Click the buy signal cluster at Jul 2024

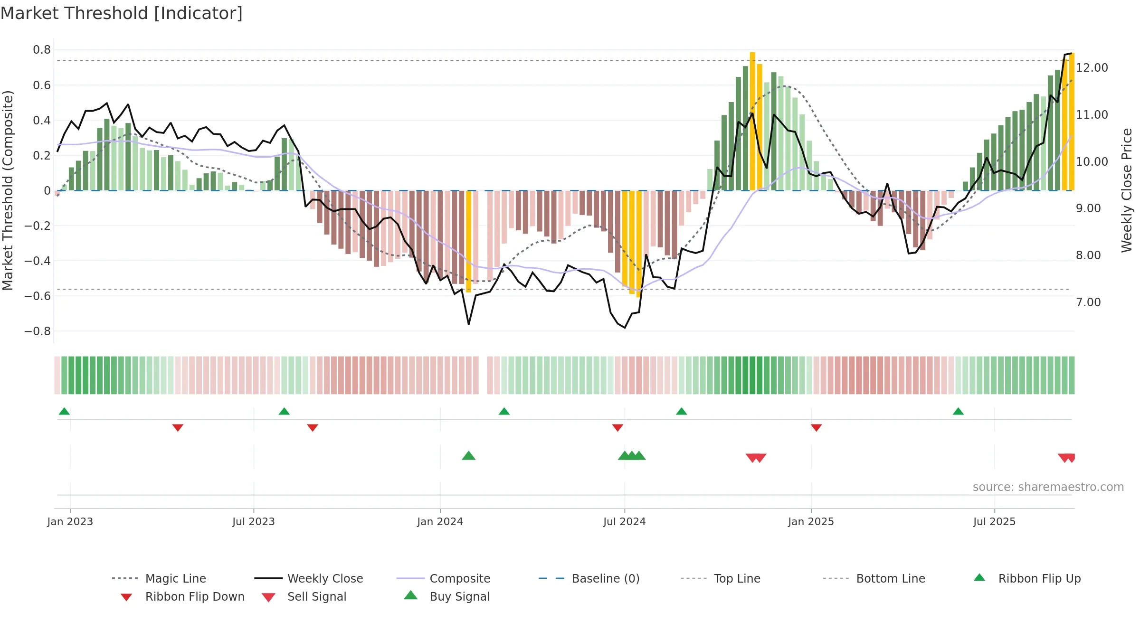pos(632,455)
